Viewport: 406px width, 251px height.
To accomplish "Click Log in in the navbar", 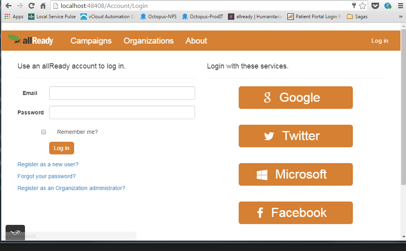I will 379,41.
